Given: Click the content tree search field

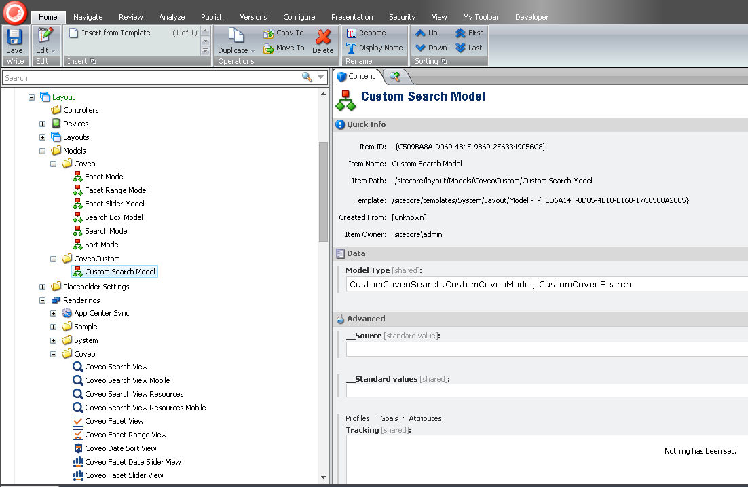Looking at the screenshot, I should pyautogui.click(x=151, y=78).
